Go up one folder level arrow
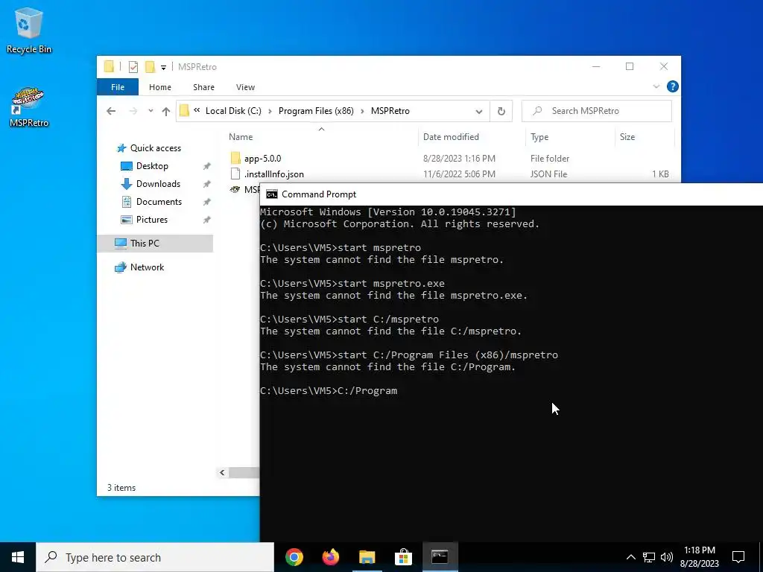The image size is (763, 572). [x=166, y=112]
